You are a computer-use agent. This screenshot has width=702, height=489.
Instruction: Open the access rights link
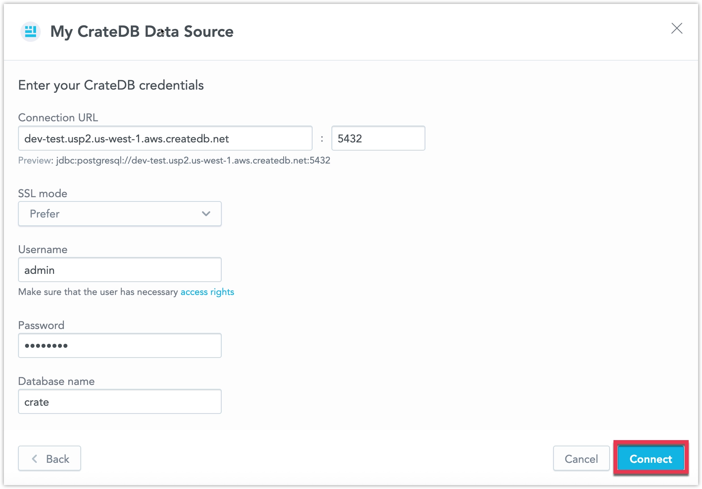pyautogui.click(x=207, y=292)
